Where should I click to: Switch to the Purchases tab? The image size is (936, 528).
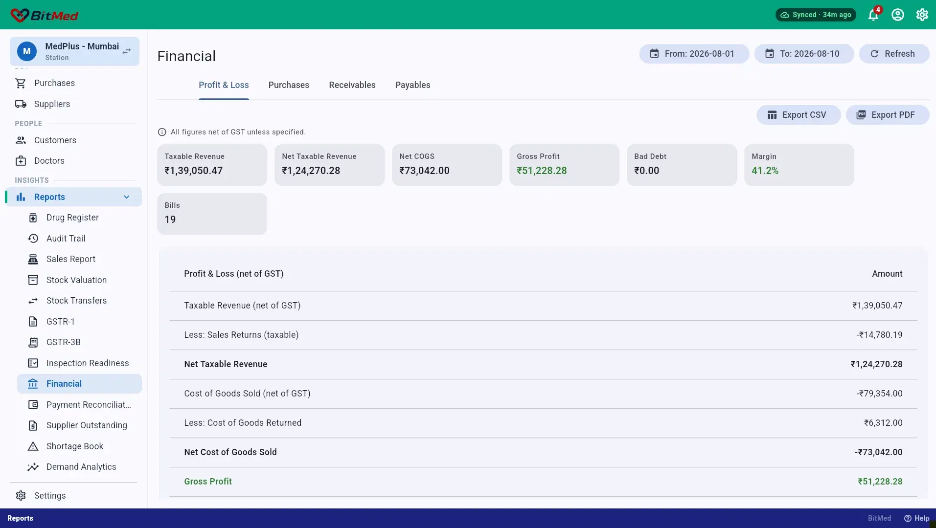tap(289, 85)
